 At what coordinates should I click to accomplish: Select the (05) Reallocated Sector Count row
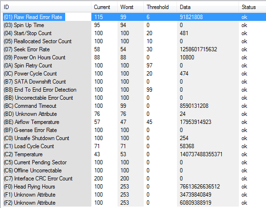(134, 41)
